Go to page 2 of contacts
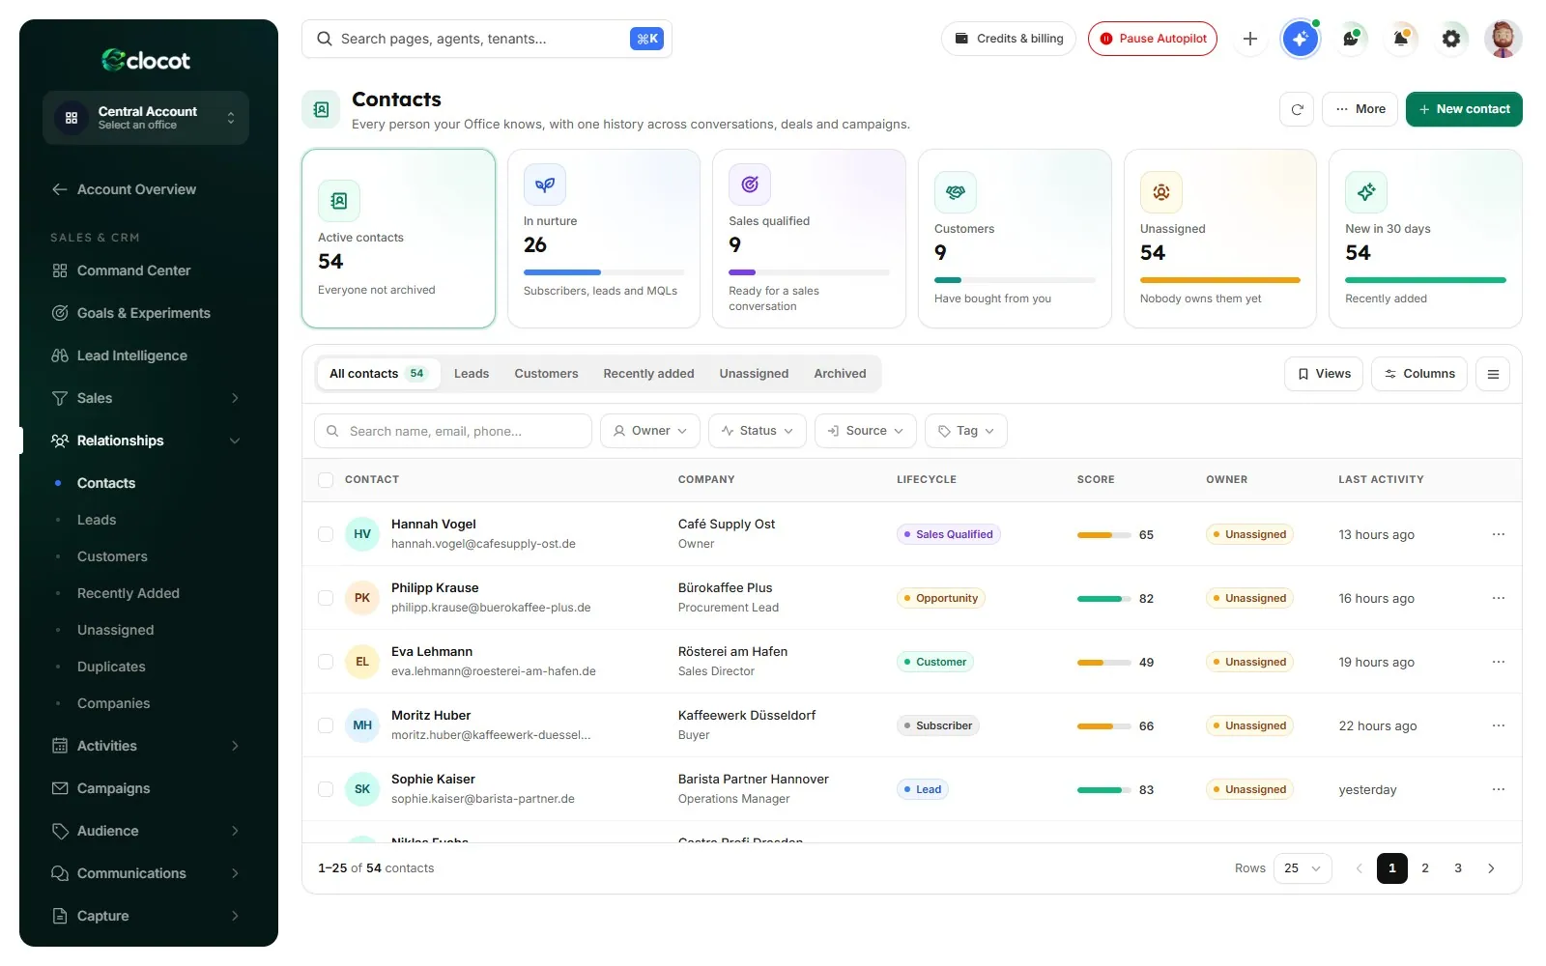Viewport: 1546px width, 966px height. click(x=1425, y=868)
